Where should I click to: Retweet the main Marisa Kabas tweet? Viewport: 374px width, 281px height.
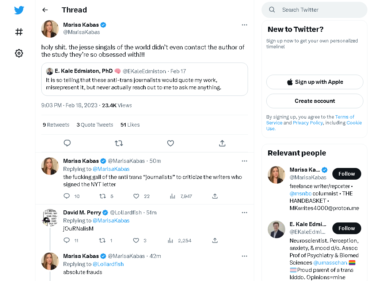(119, 143)
